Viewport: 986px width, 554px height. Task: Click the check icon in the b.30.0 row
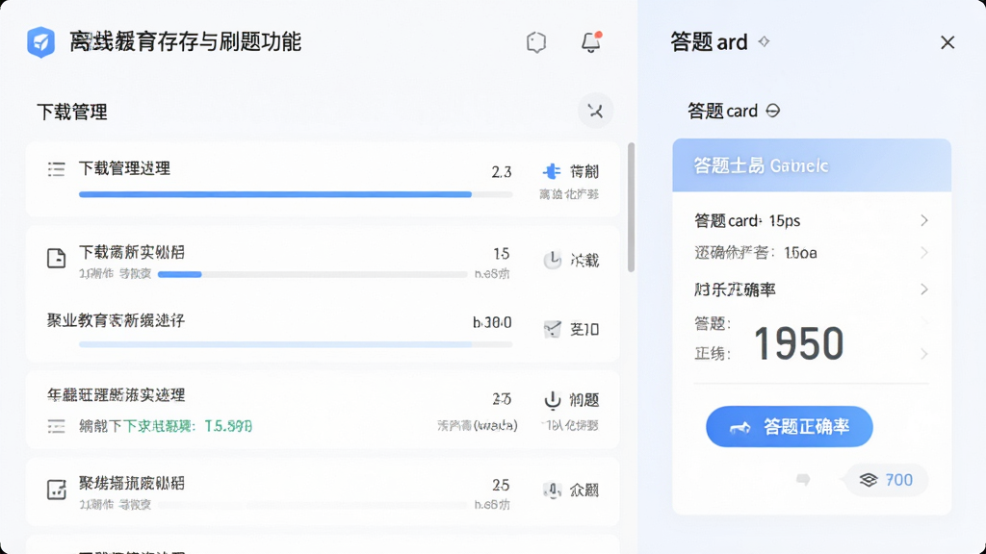(552, 329)
